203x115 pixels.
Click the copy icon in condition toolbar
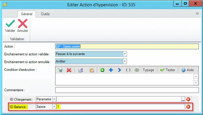point(80,70)
